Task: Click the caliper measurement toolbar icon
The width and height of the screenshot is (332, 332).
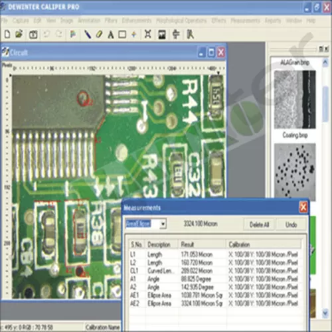Action: tap(176, 35)
